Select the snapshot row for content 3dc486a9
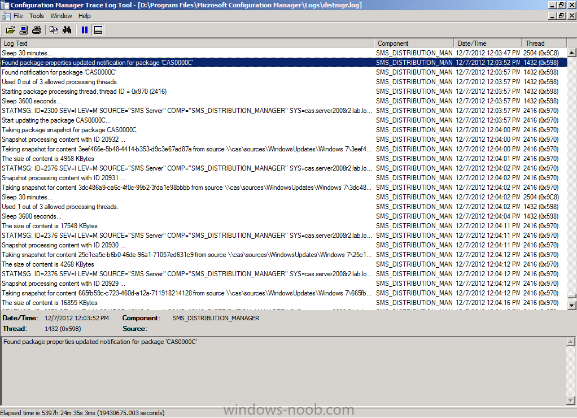This screenshot has width=577, height=418. click(284, 188)
